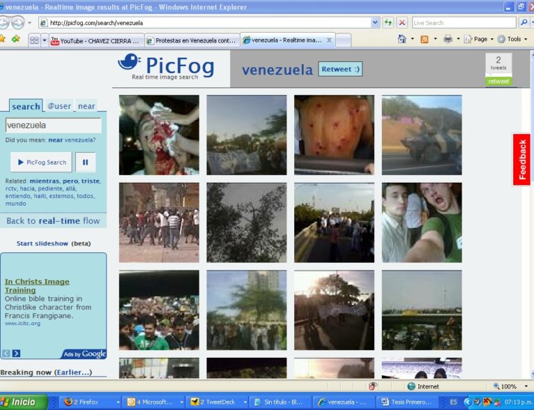Open the IE Home page icon
Viewport: 534px width, 410px height.
click(x=402, y=40)
